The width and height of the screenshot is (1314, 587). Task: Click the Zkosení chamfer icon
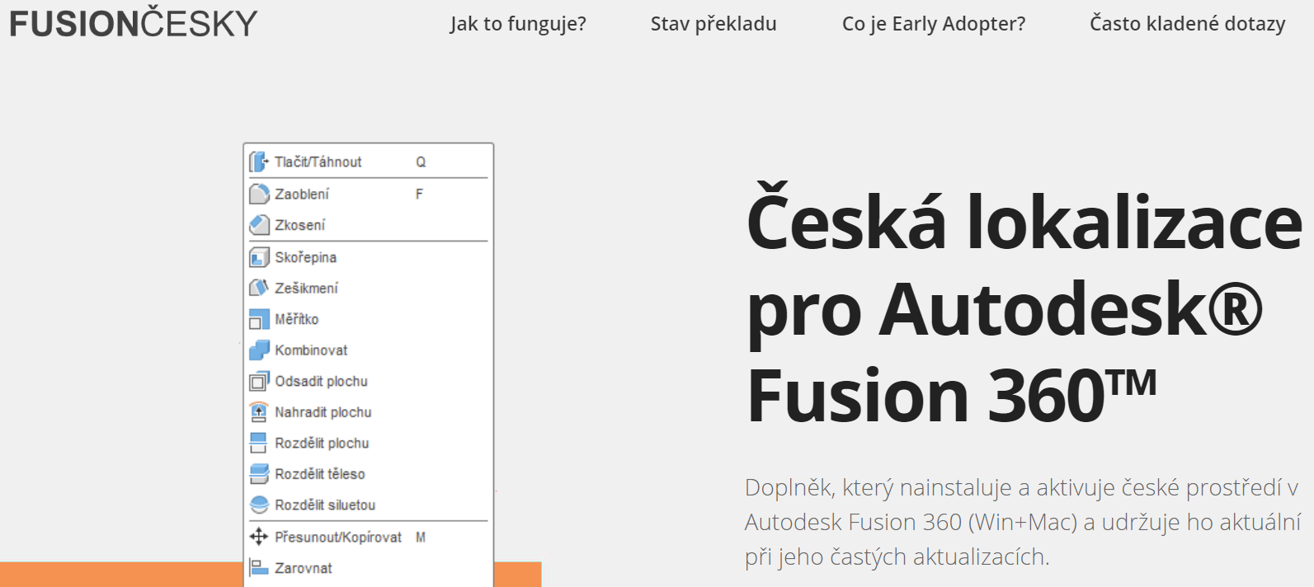coord(259,225)
